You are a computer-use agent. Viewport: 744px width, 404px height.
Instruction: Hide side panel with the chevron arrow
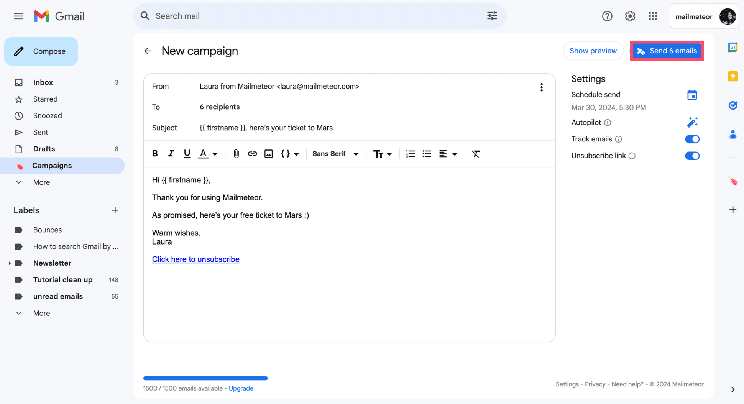pyautogui.click(x=733, y=389)
